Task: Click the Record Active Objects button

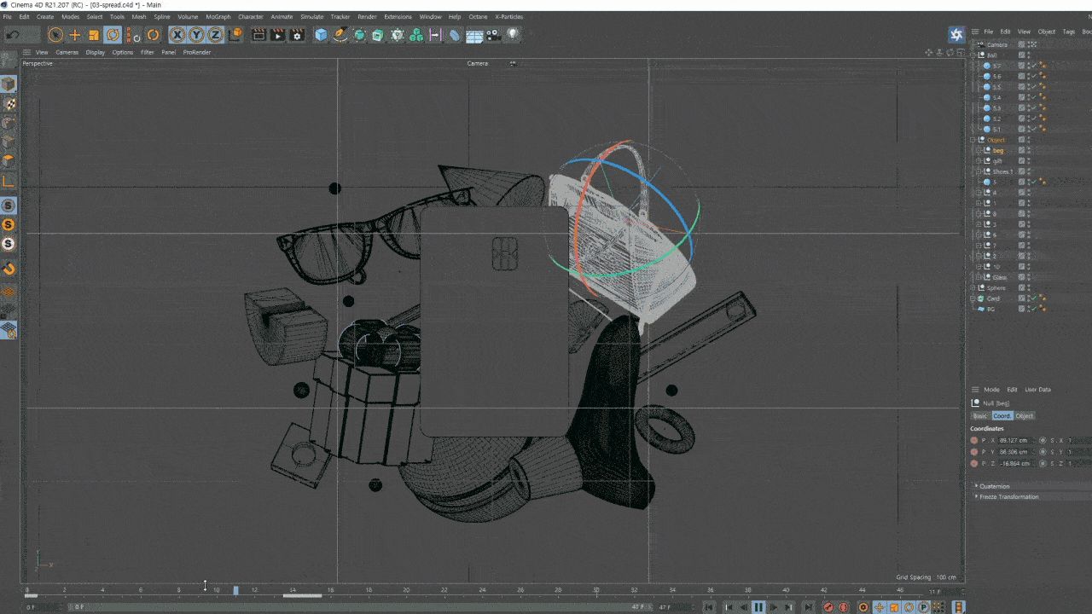Action: (828, 607)
